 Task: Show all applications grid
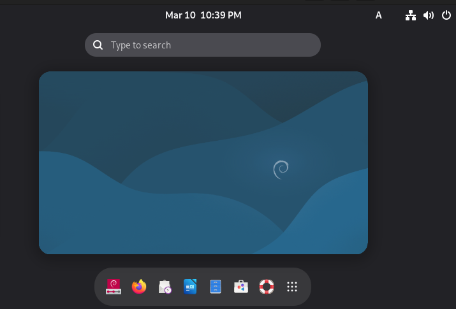pos(292,287)
